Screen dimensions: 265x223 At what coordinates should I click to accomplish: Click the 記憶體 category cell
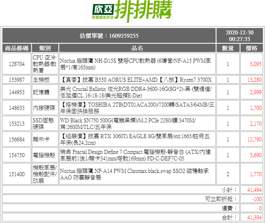point(45,92)
